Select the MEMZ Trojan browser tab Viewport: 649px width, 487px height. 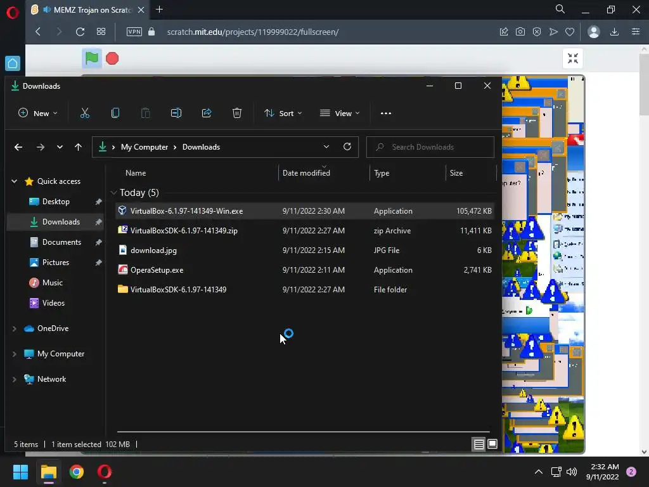pyautogui.click(x=87, y=10)
